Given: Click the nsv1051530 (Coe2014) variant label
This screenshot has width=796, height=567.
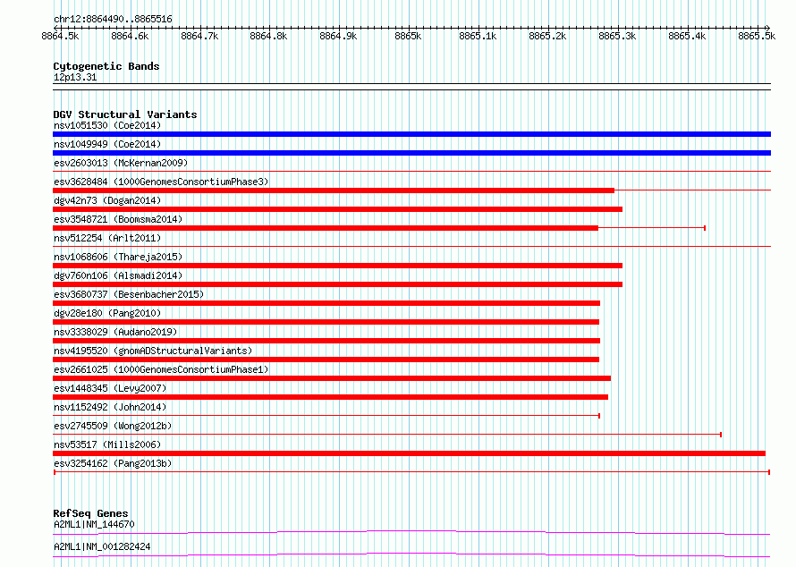Looking at the screenshot, I should tap(107, 125).
